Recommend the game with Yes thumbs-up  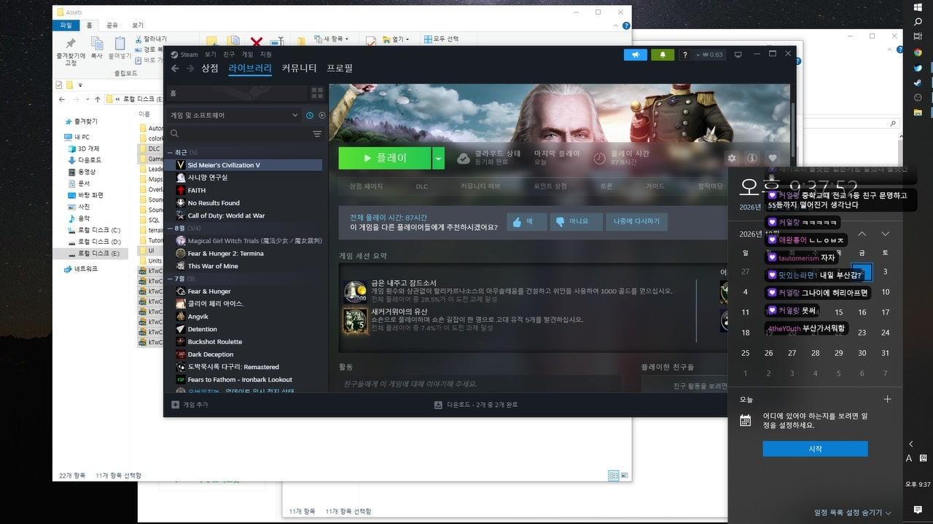tap(526, 221)
